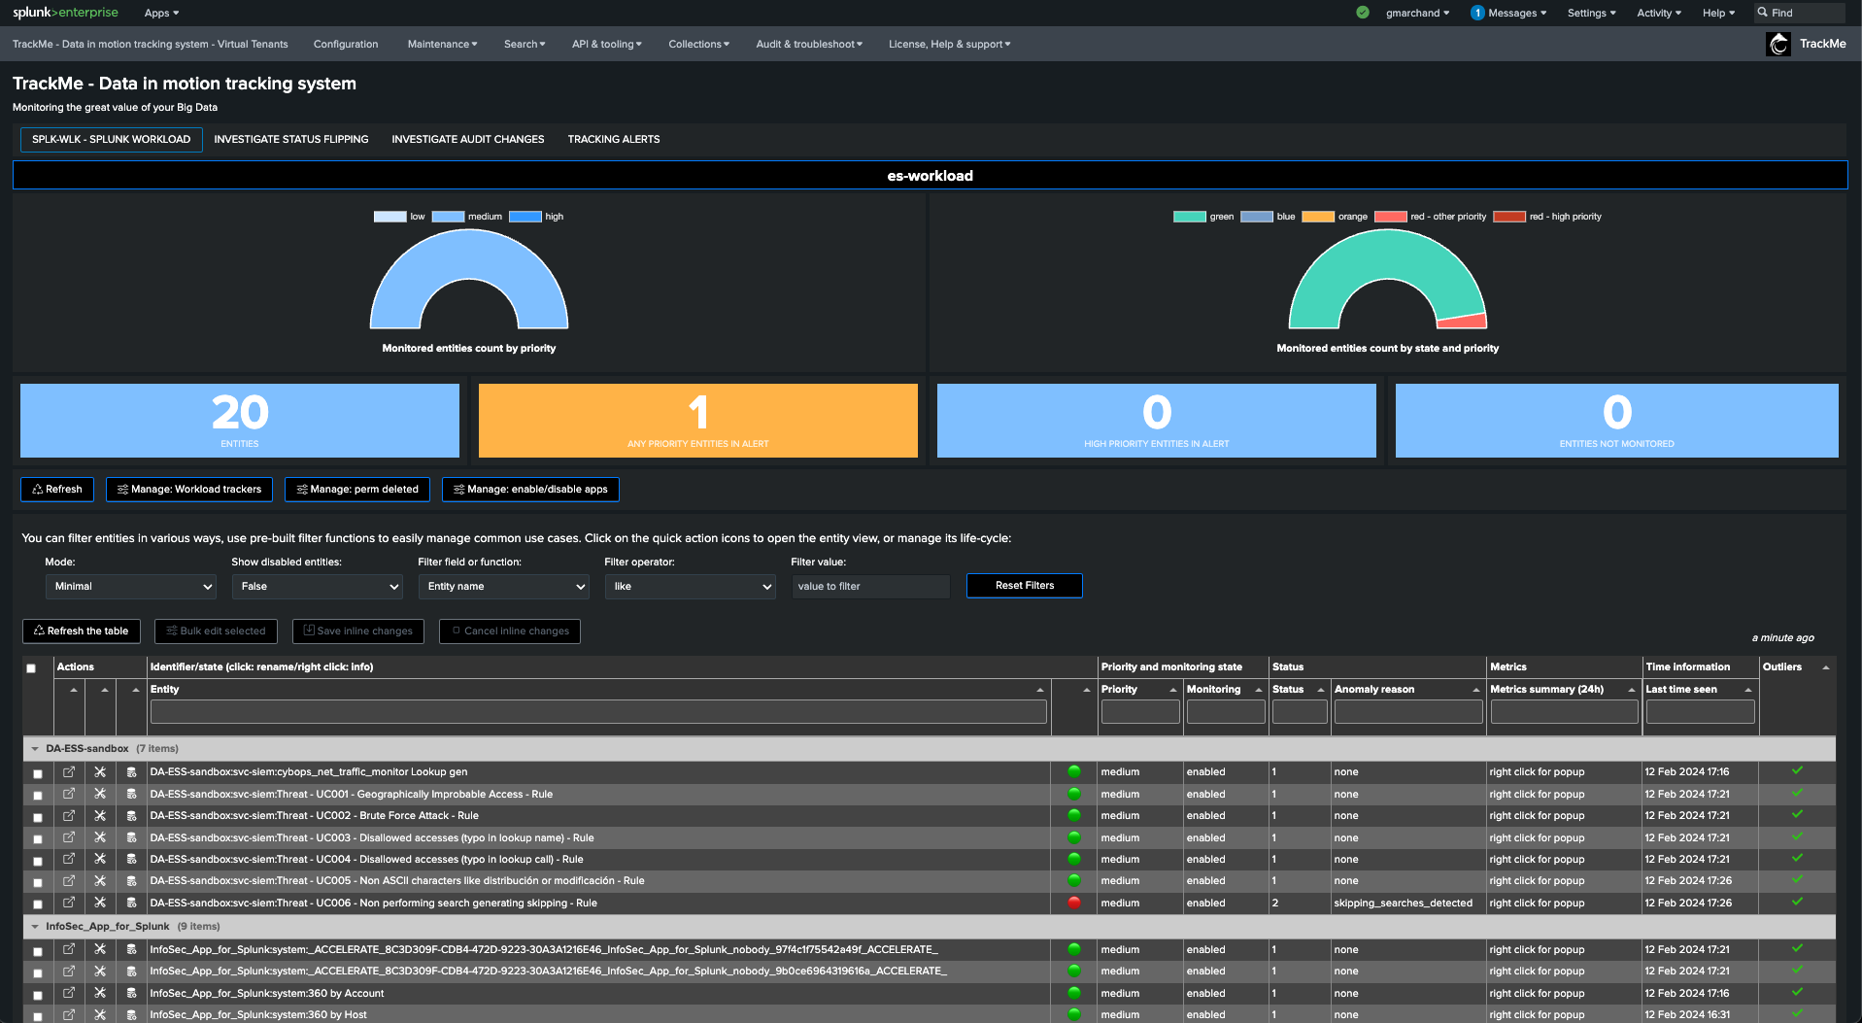Click green health check icon in top bar
1862x1023 pixels.
click(1363, 13)
